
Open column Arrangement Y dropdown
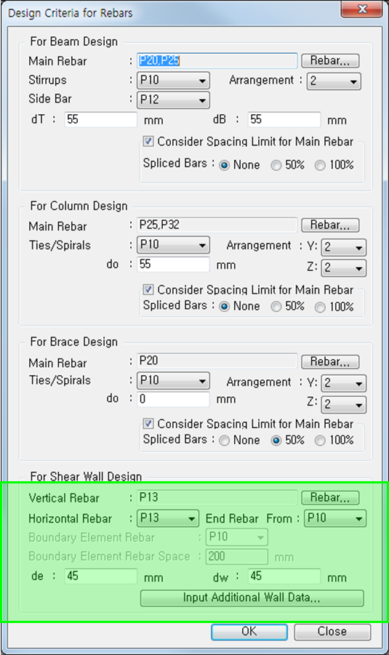pos(344,247)
